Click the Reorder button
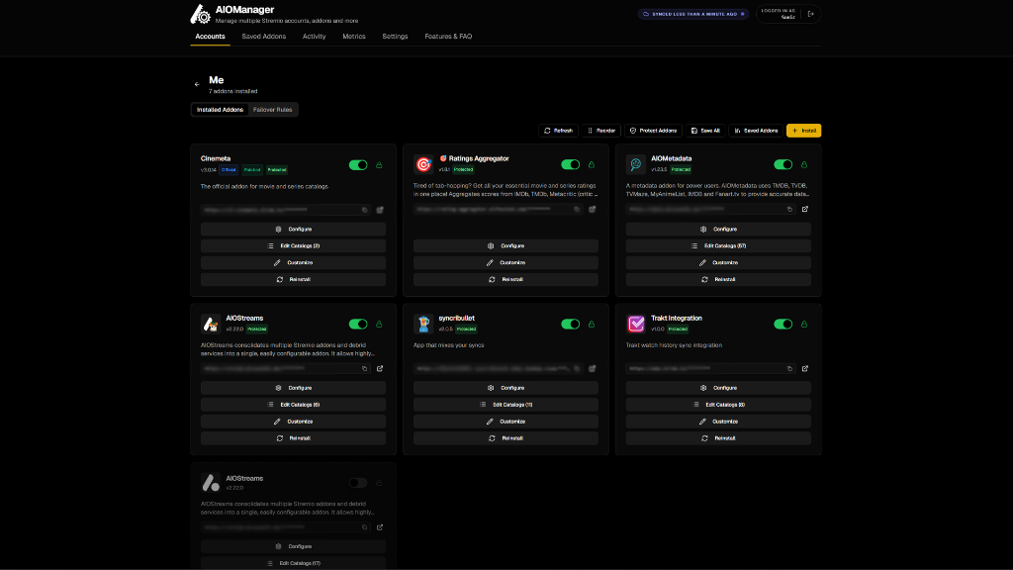The width and height of the screenshot is (1013, 570). tap(601, 131)
